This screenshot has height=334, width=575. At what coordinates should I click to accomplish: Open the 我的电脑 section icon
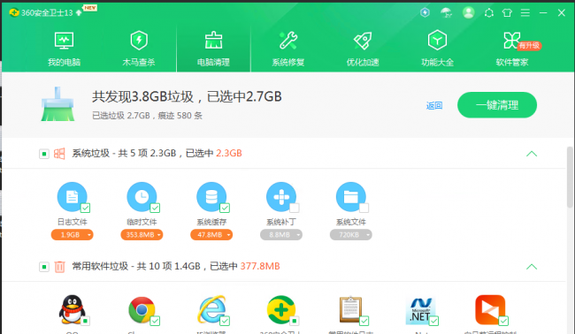pyautogui.click(x=65, y=41)
